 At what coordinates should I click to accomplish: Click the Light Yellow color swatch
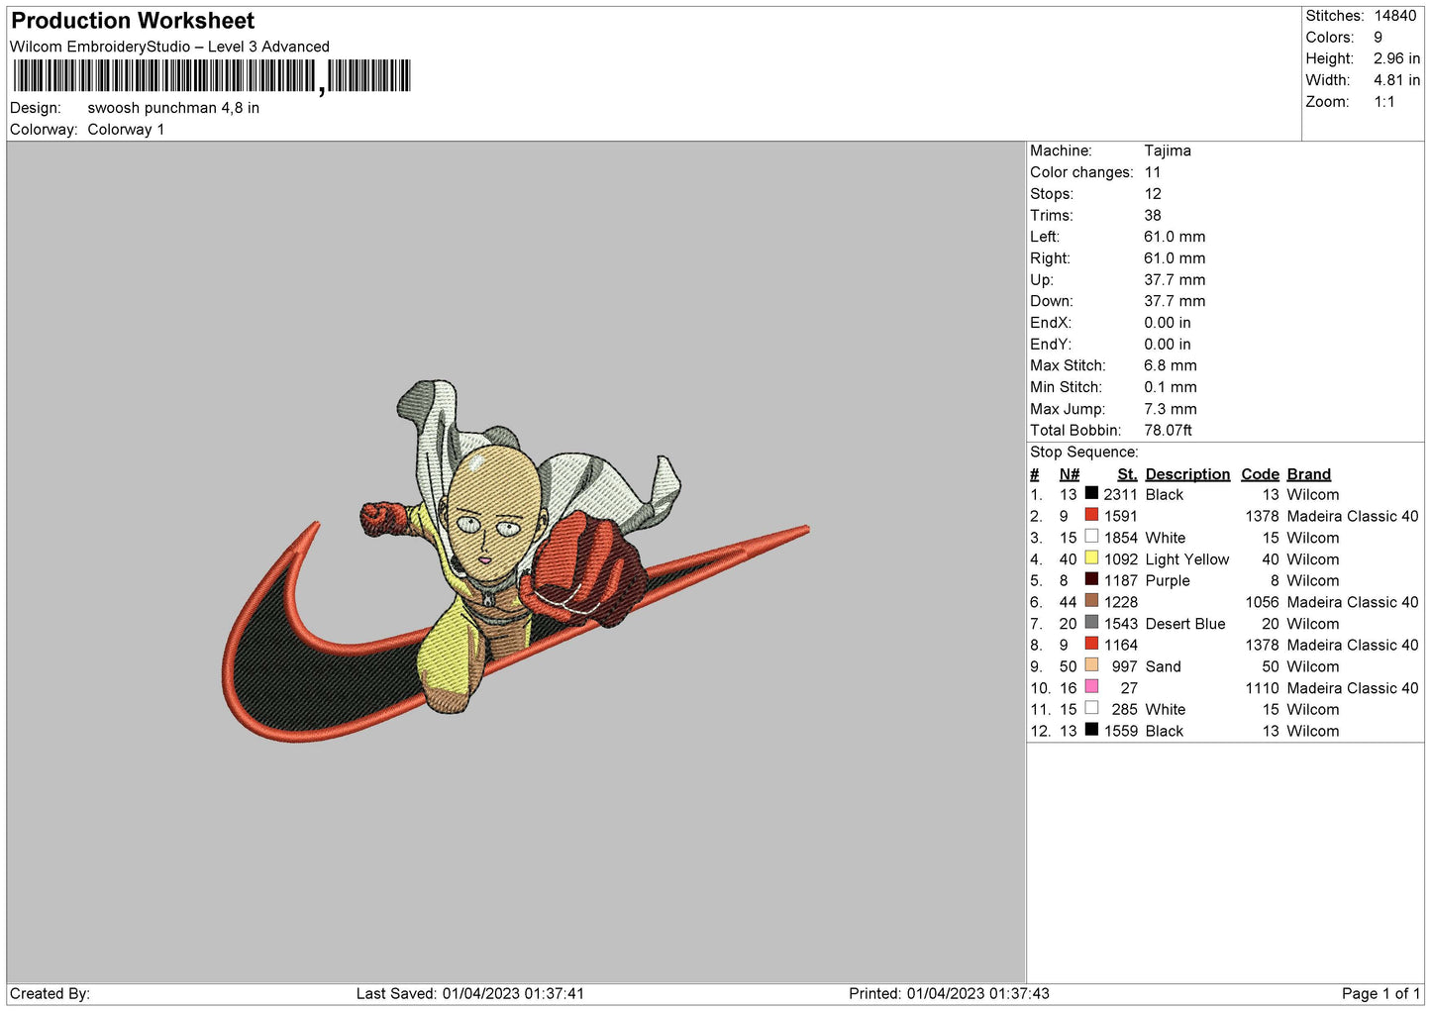(1091, 558)
